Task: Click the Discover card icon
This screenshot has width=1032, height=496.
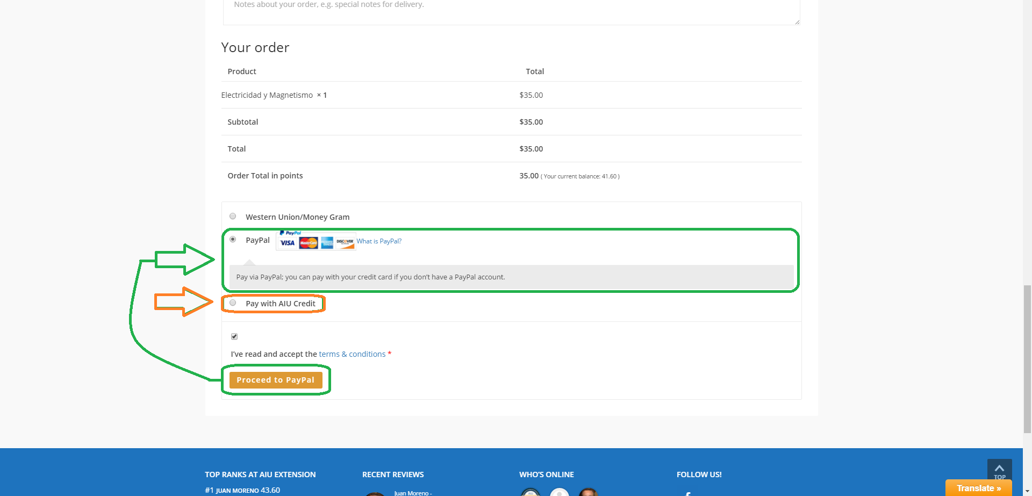Action: pyautogui.click(x=345, y=243)
